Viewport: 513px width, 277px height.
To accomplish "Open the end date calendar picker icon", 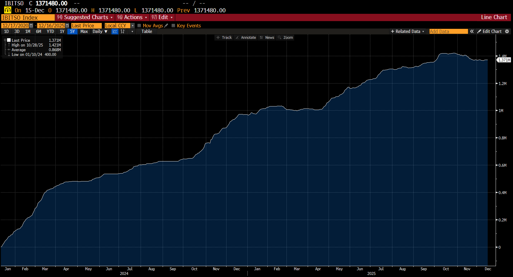I will [67, 26].
